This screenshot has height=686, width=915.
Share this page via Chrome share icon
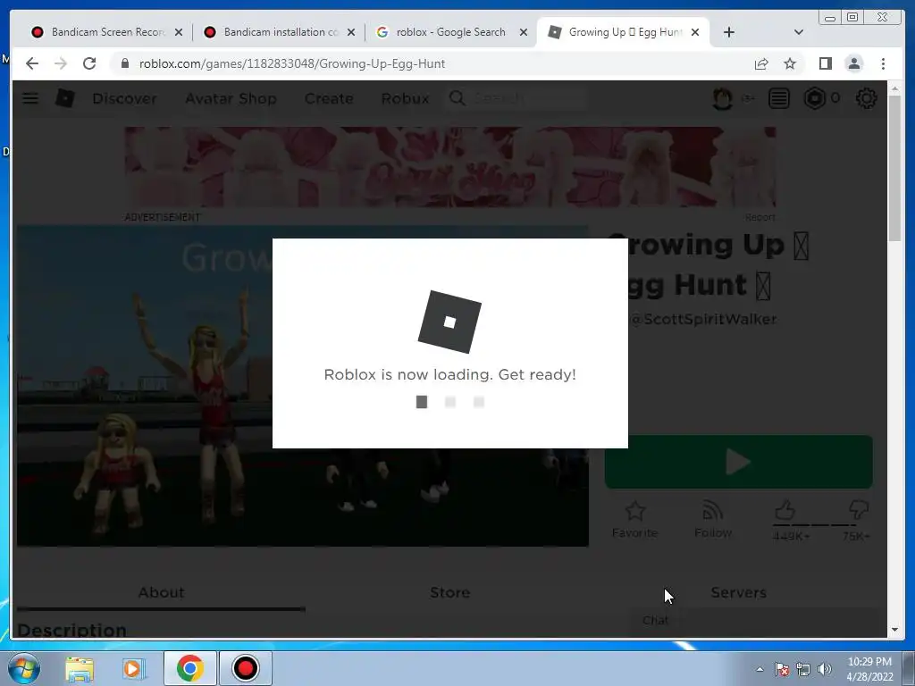761,63
